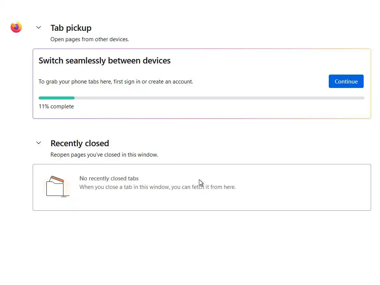Click "When you close a tab" hint text

[157, 187]
